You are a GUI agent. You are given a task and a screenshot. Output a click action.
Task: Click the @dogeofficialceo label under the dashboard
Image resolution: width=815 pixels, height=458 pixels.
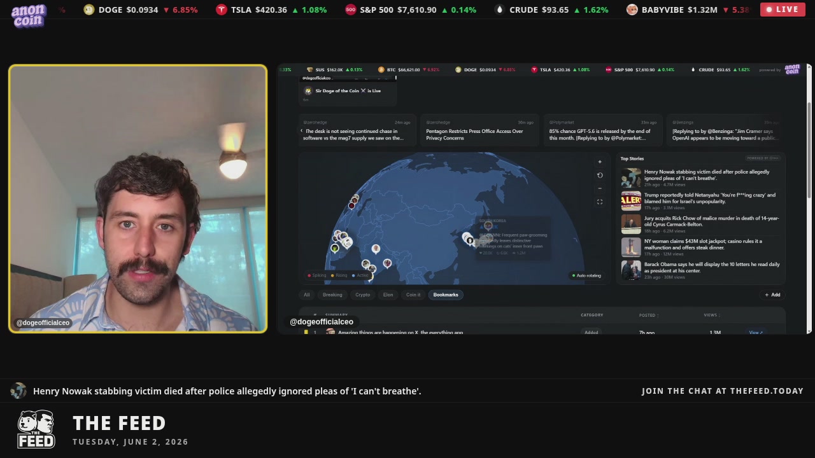[x=322, y=322]
